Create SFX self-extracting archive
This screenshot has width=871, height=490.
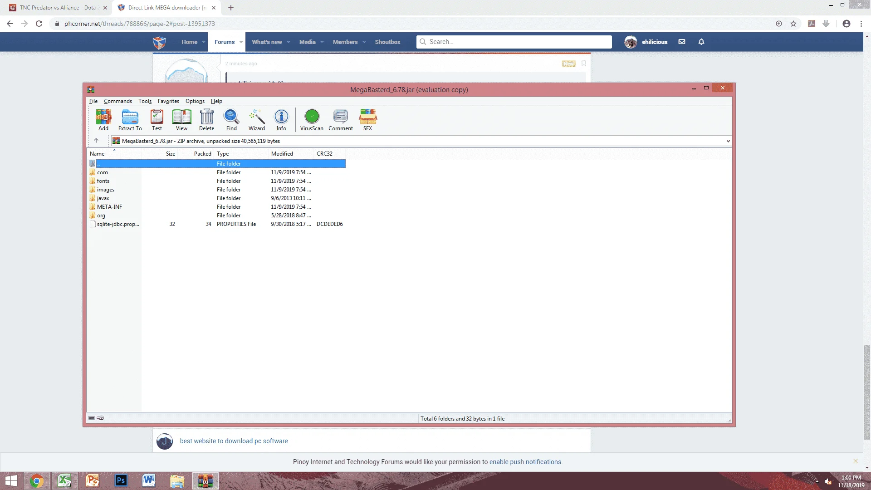coord(368,120)
